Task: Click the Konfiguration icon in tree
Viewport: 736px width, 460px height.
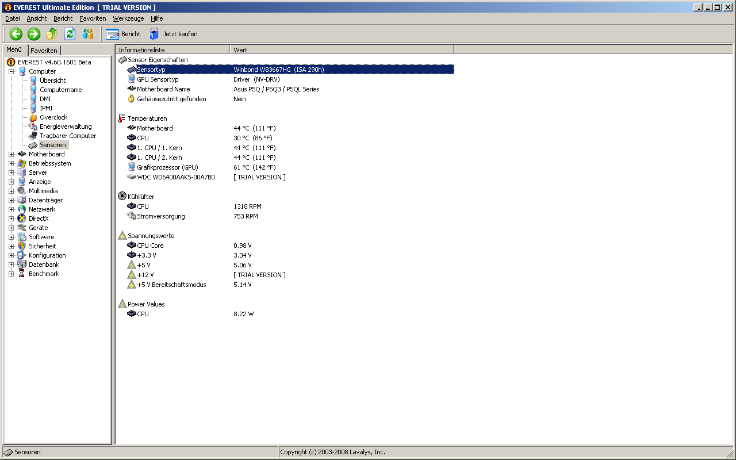Action: coord(22,255)
